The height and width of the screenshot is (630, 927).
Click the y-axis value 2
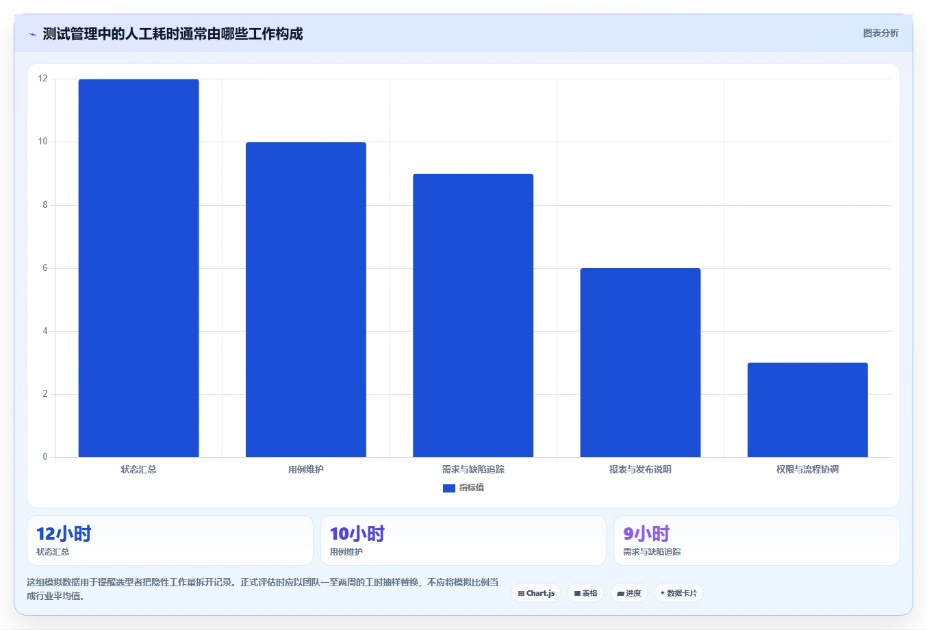[45, 394]
